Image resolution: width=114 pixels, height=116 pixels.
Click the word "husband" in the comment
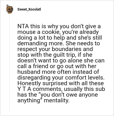coord(29,72)
